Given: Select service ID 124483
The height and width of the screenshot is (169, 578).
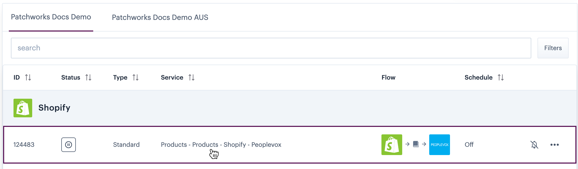Looking at the screenshot, I should [24, 145].
